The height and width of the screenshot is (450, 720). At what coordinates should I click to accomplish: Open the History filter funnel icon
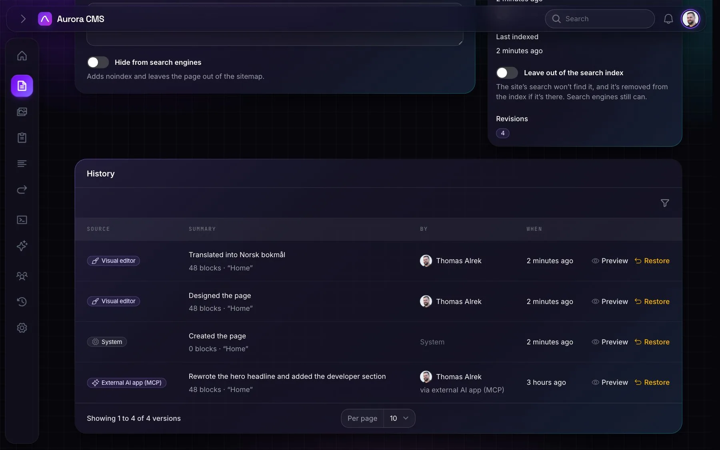click(664, 203)
